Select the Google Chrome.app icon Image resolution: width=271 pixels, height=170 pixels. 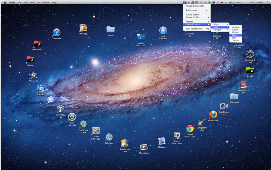pos(190,129)
